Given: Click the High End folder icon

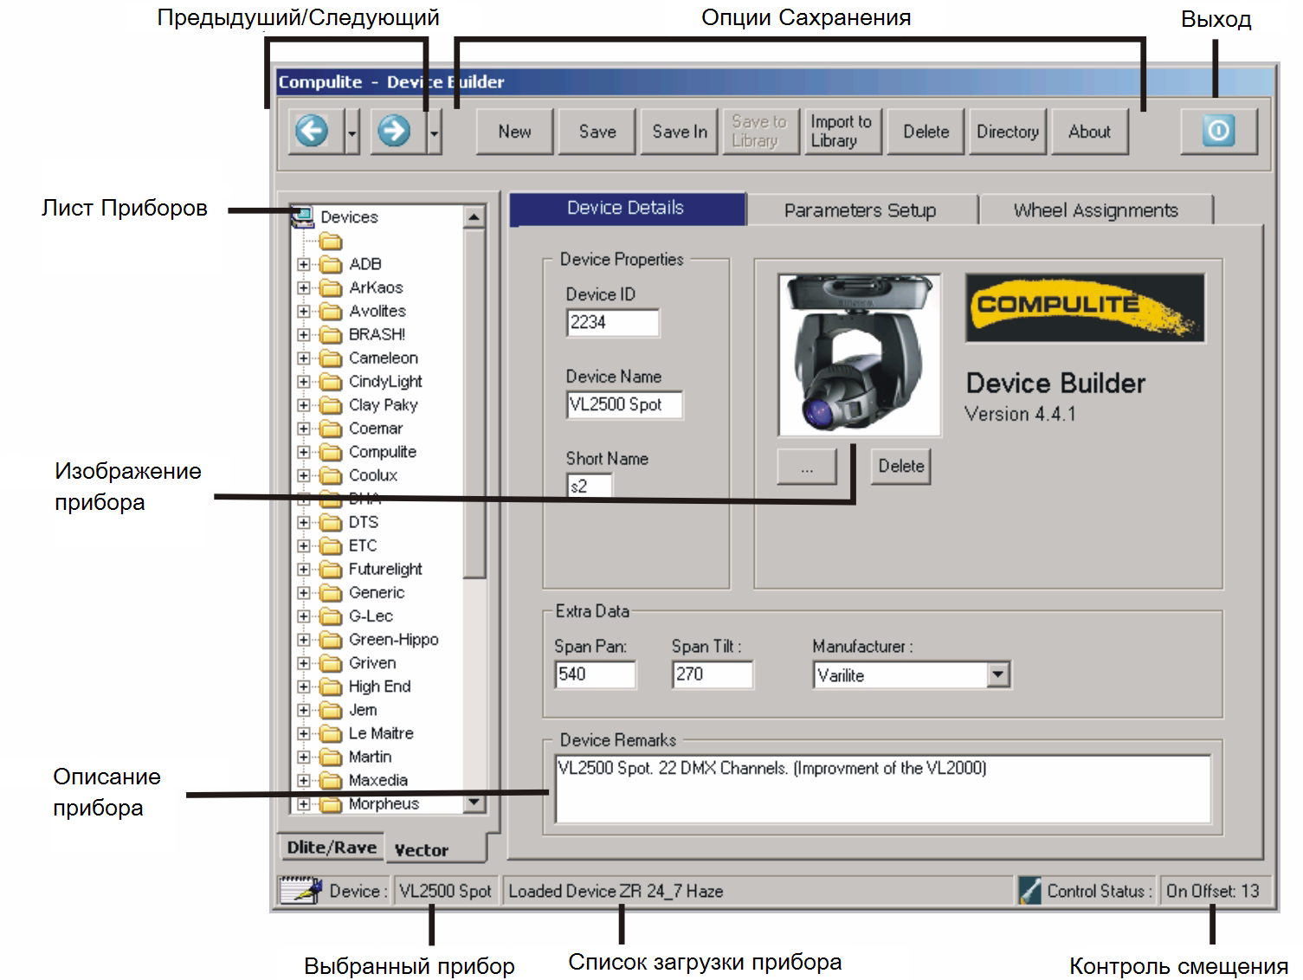Looking at the screenshot, I should tap(331, 687).
